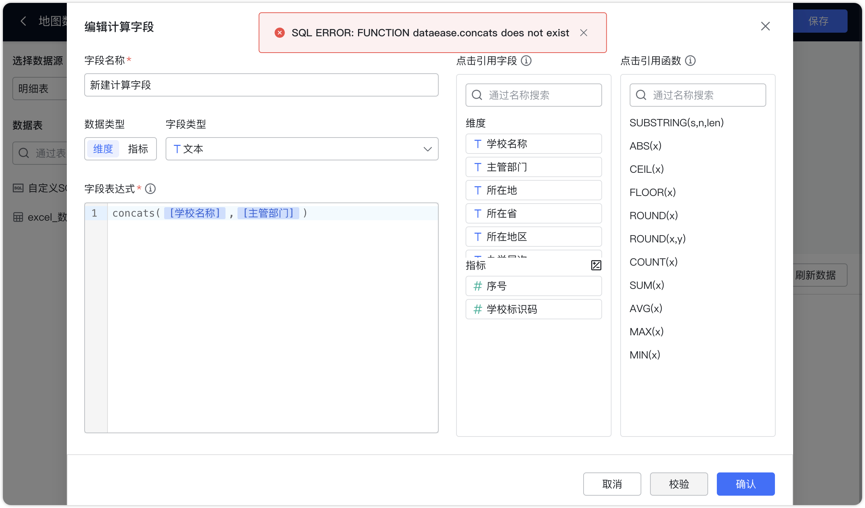Viewport: 865px width, 508px height.
Task: Insert the SUM(x) function
Action: click(x=647, y=285)
